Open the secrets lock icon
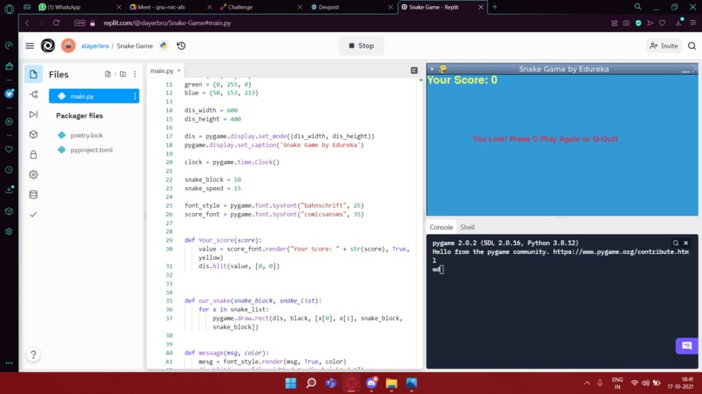Image resolution: width=702 pixels, height=394 pixels. pyautogui.click(x=34, y=155)
